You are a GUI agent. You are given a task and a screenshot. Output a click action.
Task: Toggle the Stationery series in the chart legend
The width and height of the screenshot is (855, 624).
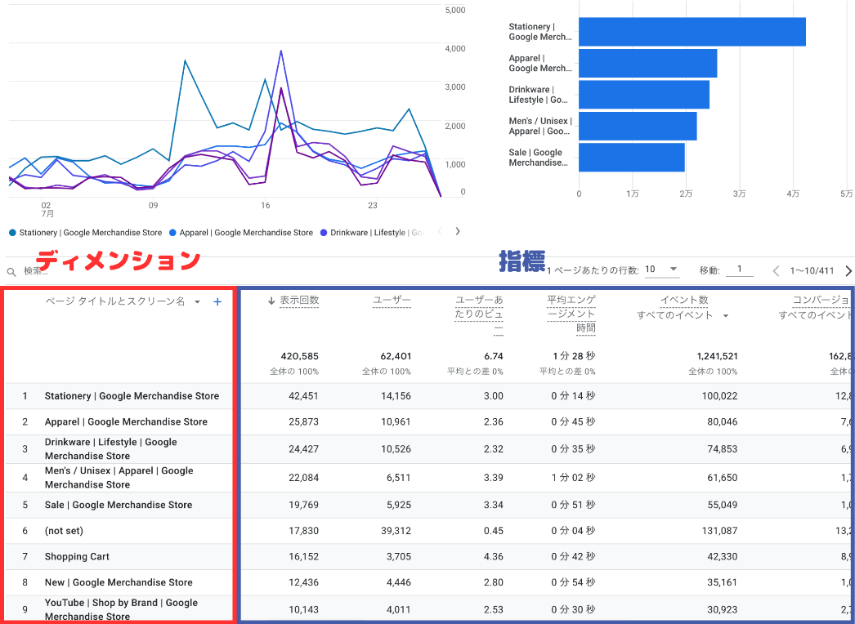86,233
